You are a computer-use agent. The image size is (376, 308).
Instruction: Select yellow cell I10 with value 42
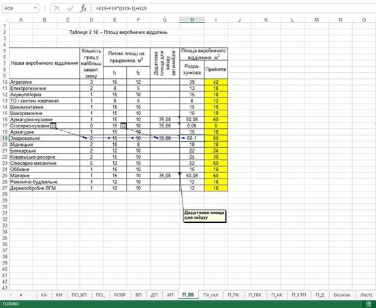click(x=216, y=82)
